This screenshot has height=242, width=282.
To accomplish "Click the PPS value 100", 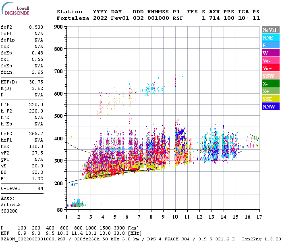I will coord(229,18).
